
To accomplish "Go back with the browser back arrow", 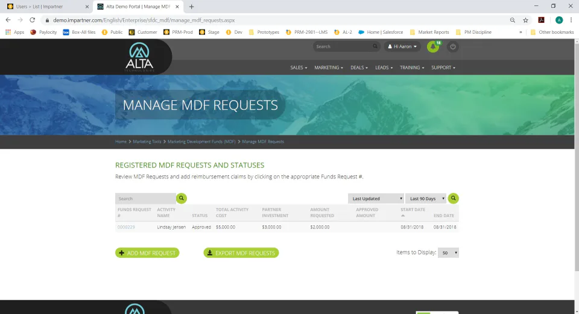I will click(x=8, y=20).
